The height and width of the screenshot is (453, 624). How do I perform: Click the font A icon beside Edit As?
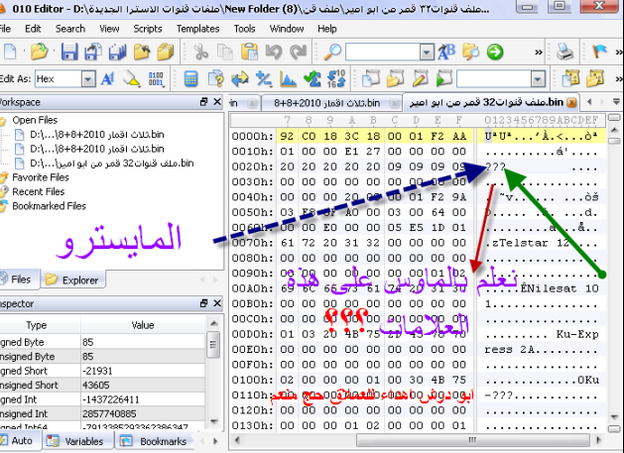tap(107, 79)
